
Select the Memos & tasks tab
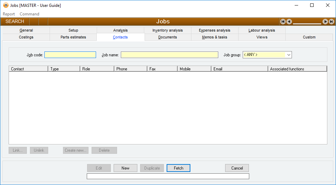(x=214, y=37)
